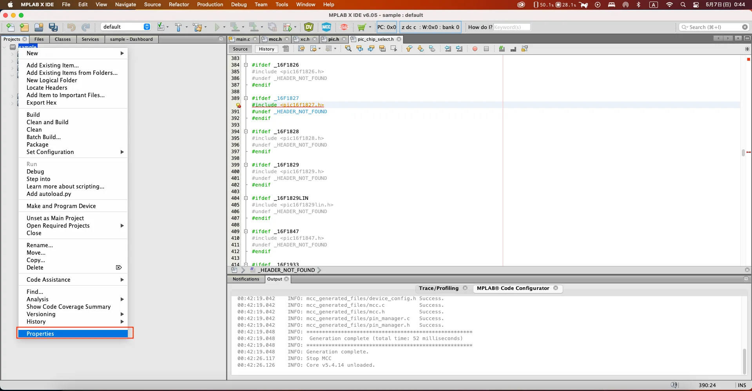Open the Production menu in menu bar

coord(210,4)
